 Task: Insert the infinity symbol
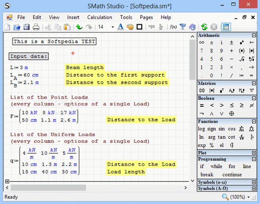tap(201, 42)
